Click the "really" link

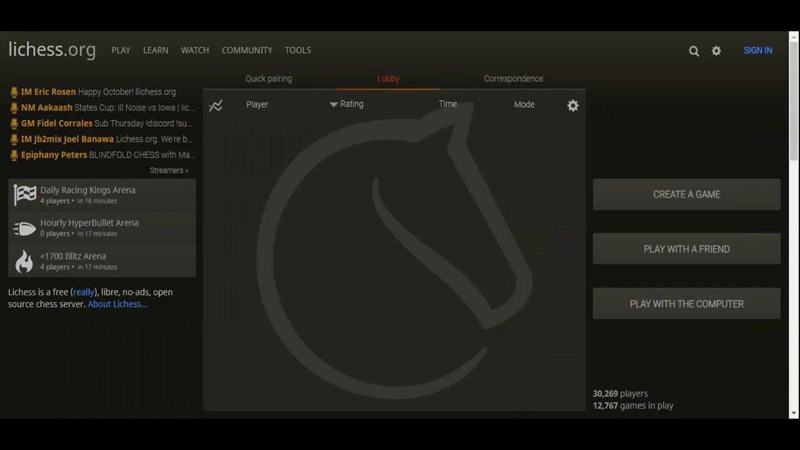pyautogui.click(x=84, y=292)
